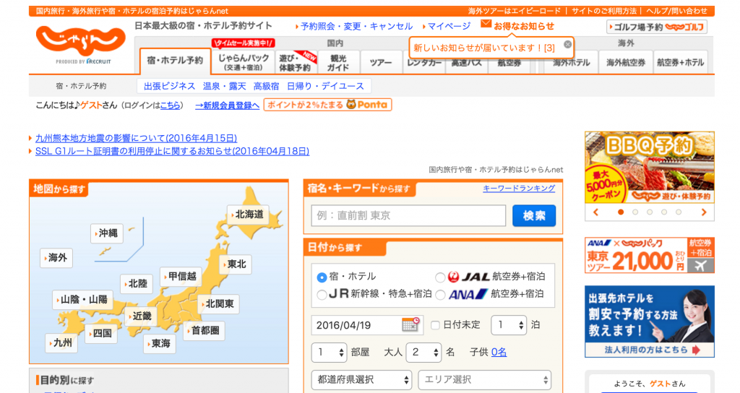This screenshot has width=740, height=393.
Task: Click the 新規会員登録へ link
Action: tap(227, 105)
